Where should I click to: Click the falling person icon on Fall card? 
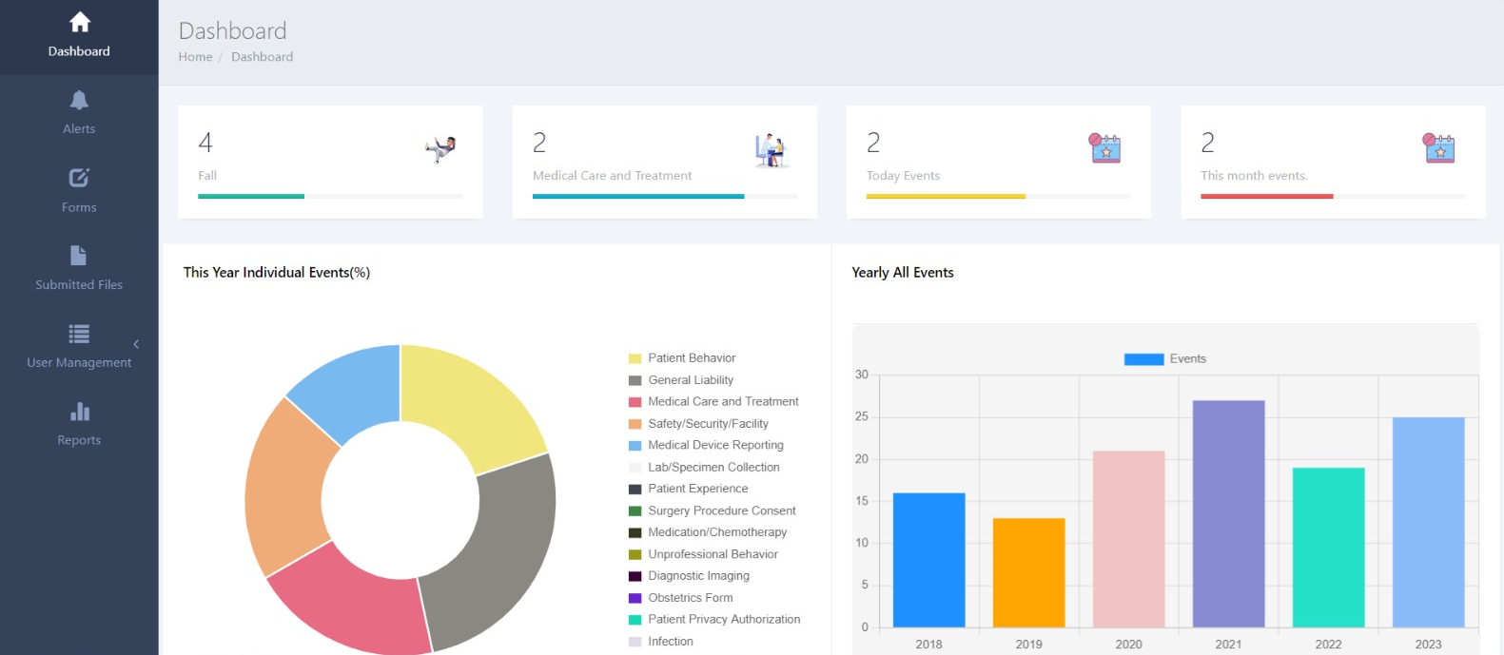pos(440,148)
